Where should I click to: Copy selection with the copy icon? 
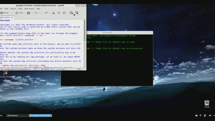[59, 13]
